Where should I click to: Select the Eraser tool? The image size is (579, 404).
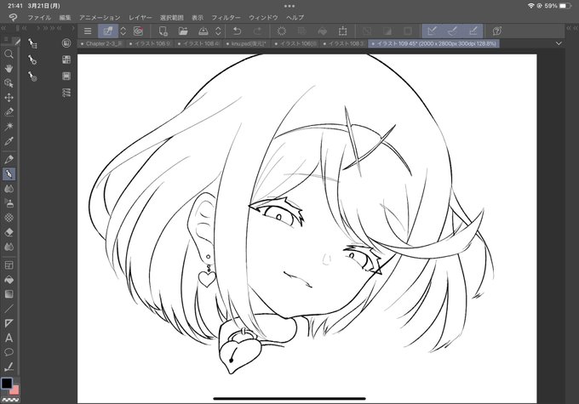pyautogui.click(x=9, y=232)
